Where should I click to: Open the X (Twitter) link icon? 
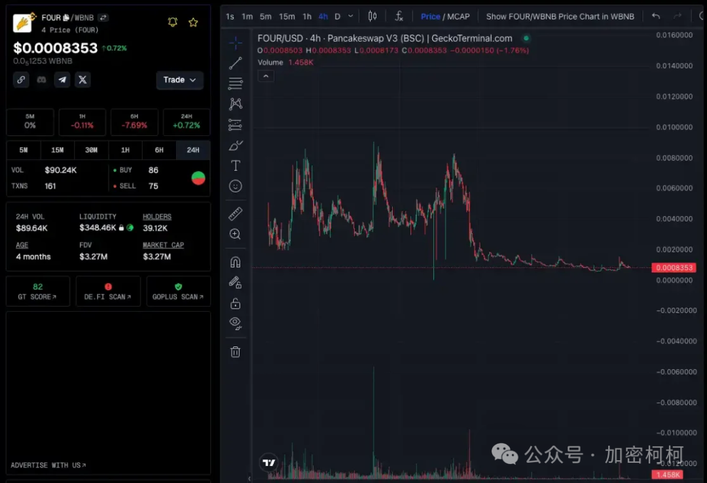point(82,80)
